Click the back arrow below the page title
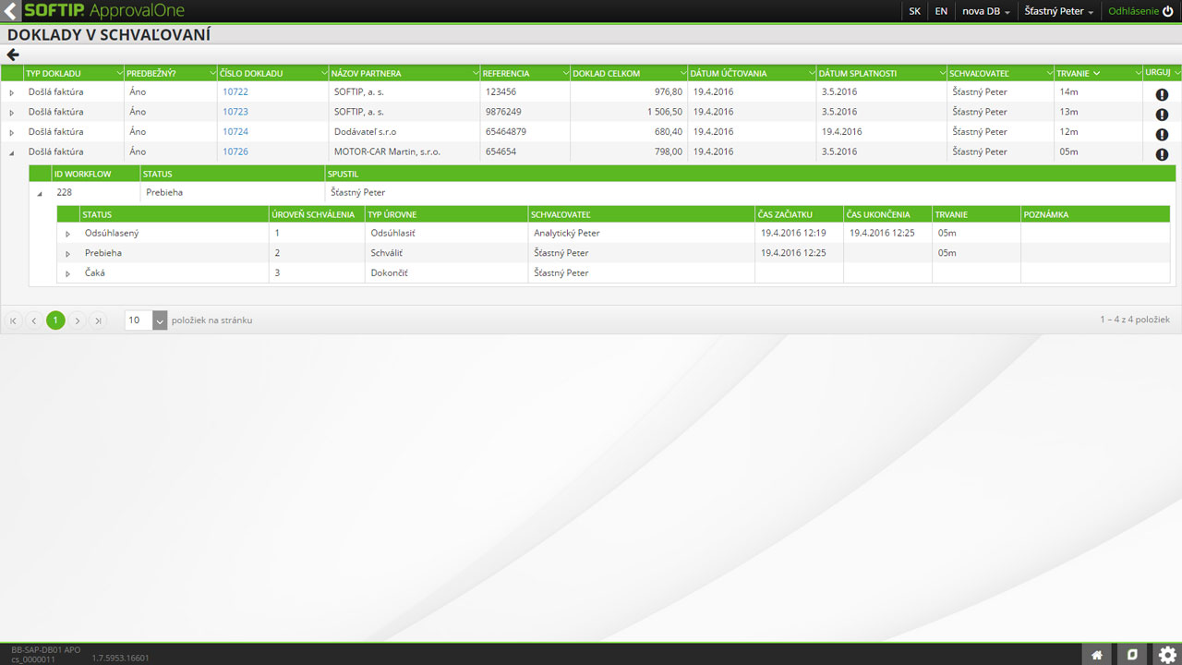This screenshot has width=1182, height=665. click(13, 54)
